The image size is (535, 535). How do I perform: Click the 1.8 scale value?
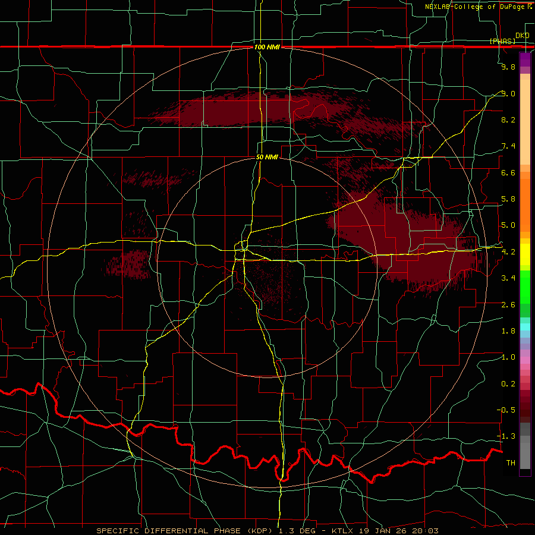(508, 331)
